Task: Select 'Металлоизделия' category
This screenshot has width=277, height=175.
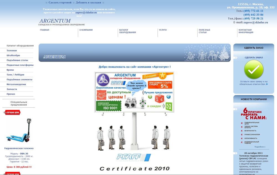Action: pos(16,84)
